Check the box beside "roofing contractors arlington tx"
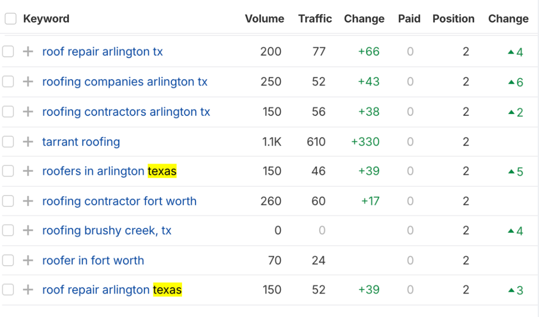 (x=8, y=112)
